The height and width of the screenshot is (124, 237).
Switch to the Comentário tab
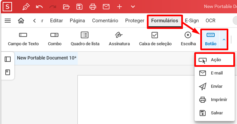[x=105, y=21]
